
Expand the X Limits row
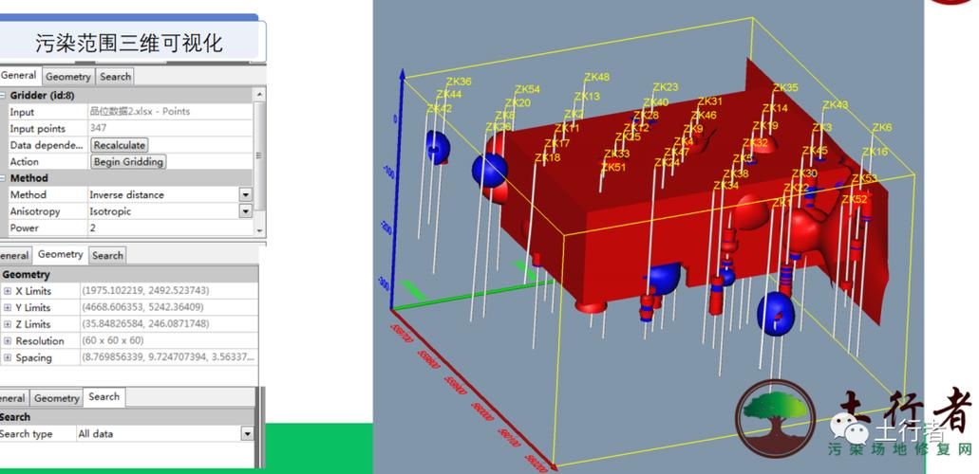point(8,291)
